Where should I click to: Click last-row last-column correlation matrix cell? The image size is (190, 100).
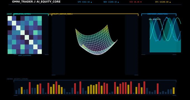[40, 52]
